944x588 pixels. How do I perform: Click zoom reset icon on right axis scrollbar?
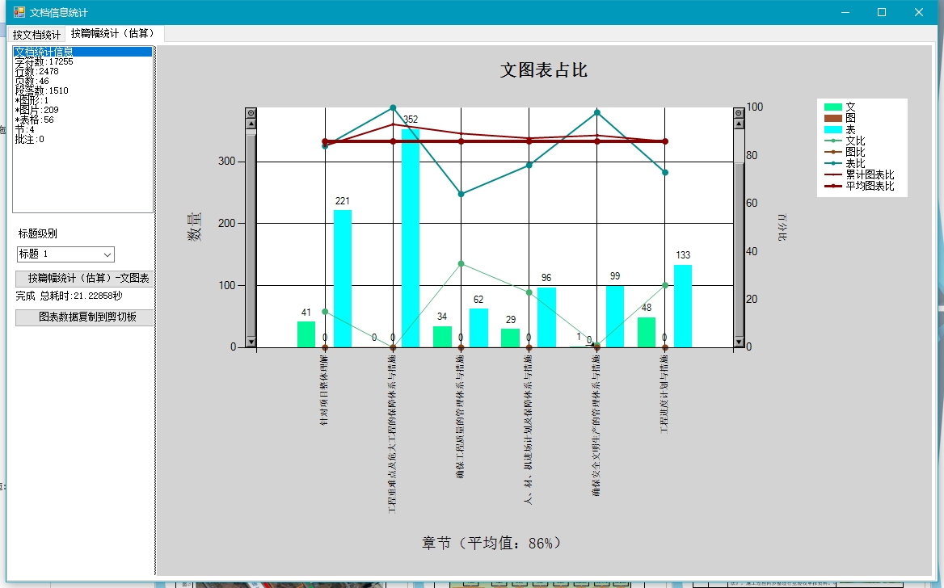738,113
